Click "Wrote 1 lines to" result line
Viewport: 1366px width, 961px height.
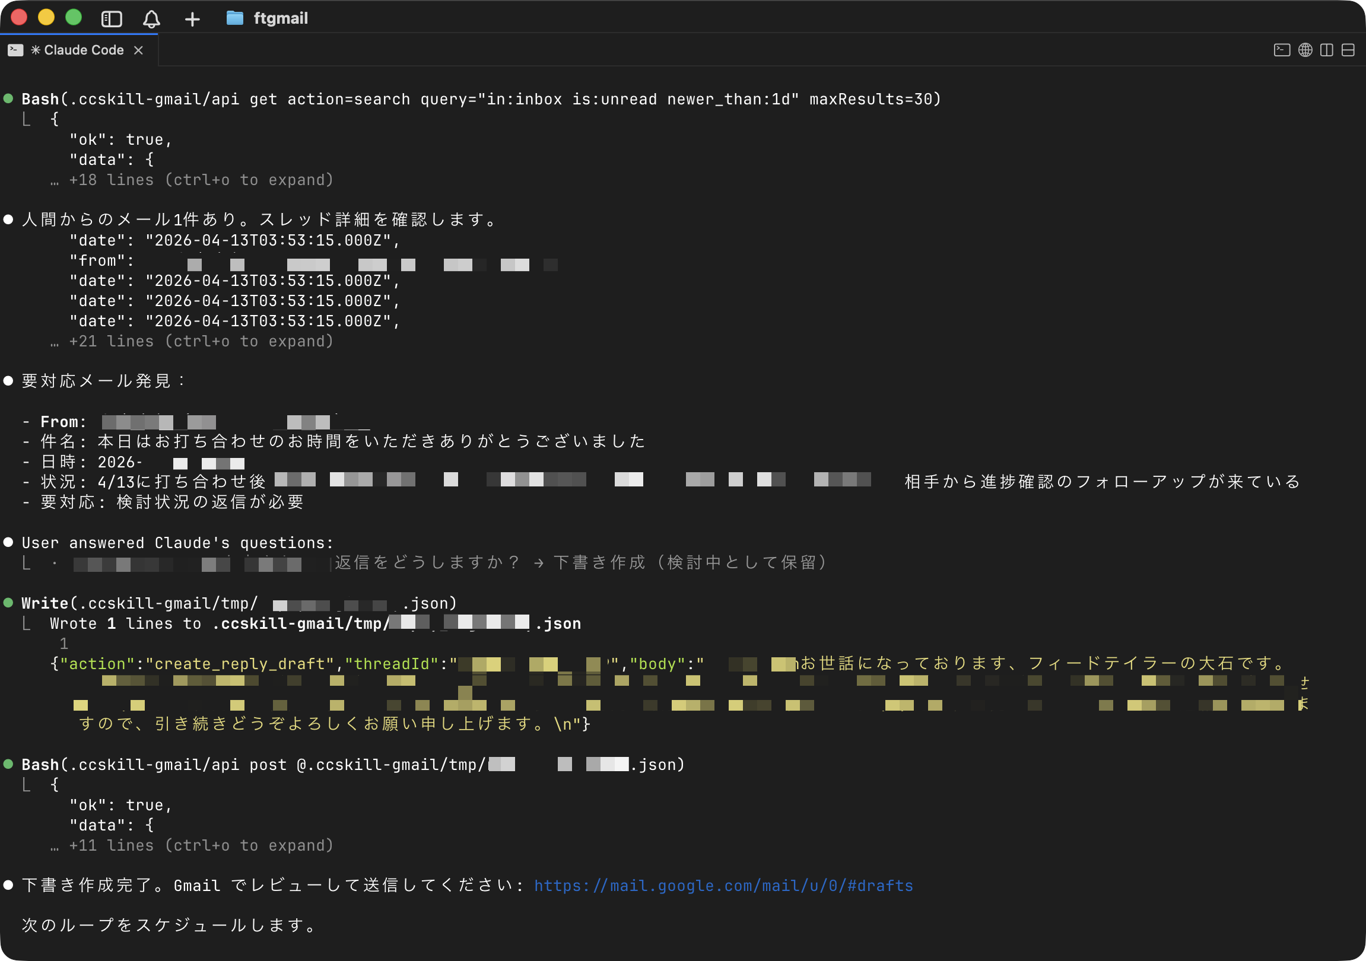pyautogui.click(x=315, y=624)
